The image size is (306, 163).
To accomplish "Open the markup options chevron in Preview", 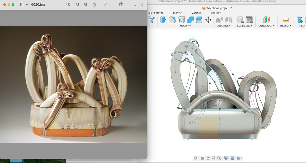I will click(112, 4).
